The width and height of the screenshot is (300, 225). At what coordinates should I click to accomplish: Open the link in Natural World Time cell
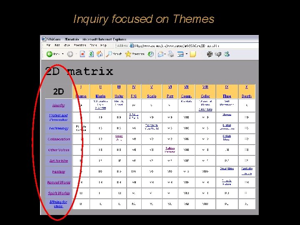[x=227, y=182]
